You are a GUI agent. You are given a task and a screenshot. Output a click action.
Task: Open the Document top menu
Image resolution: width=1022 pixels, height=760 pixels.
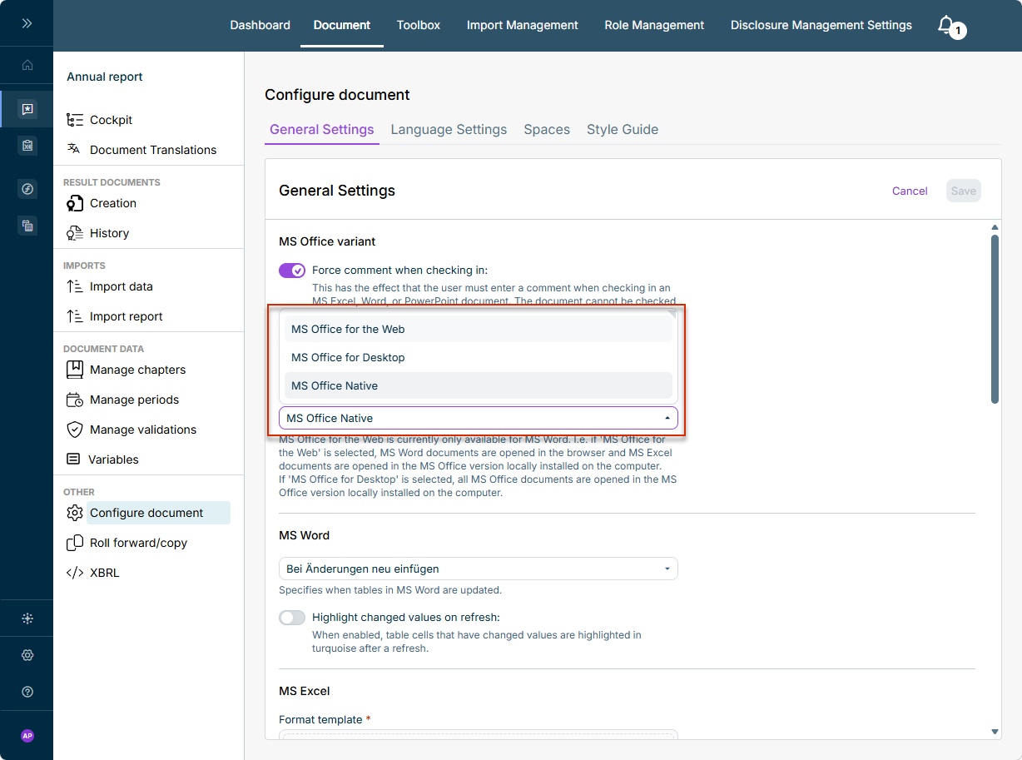(342, 25)
